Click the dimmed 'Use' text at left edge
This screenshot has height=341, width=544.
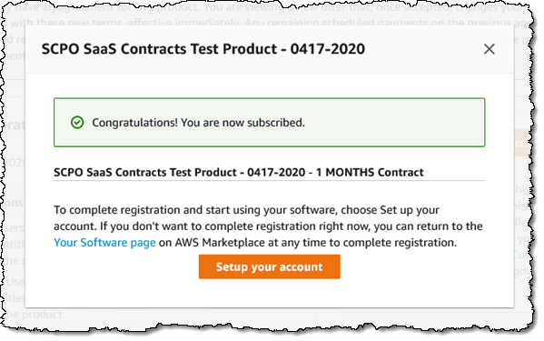coord(15,281)
